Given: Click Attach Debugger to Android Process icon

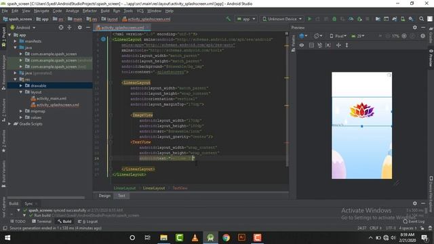Looking at the screenshot, I should click(x=359, y=19).
